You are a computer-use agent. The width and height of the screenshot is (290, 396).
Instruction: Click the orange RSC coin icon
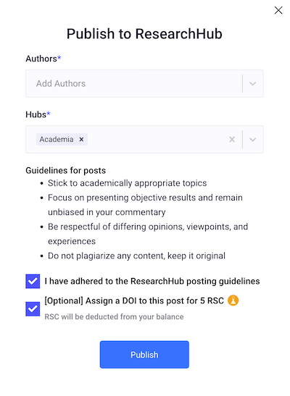pos(233,300)
